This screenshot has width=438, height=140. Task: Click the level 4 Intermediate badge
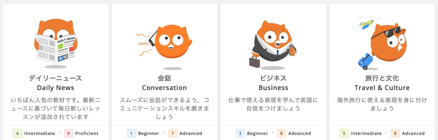(18, 133)
